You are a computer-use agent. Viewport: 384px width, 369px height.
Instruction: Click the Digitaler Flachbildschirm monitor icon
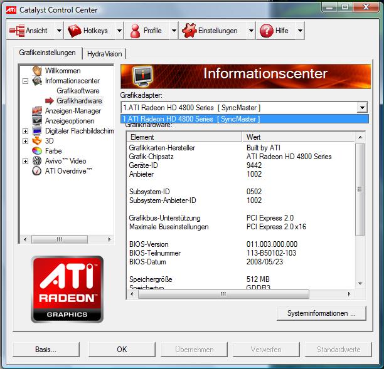click(x=37, y=131)
